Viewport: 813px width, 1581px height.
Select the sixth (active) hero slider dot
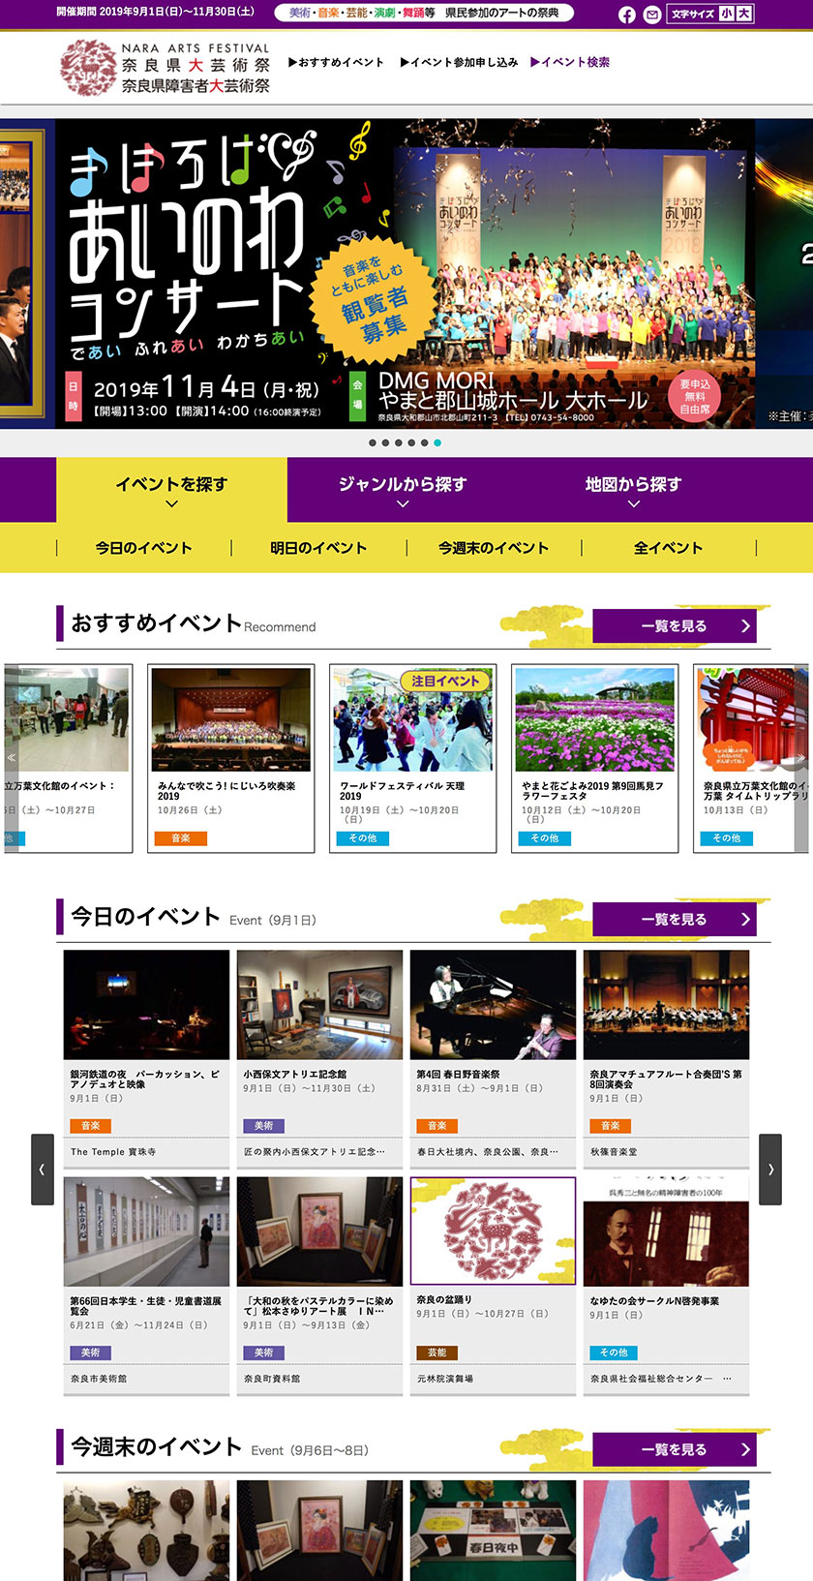pyautogui.click(x=437, y=442)
